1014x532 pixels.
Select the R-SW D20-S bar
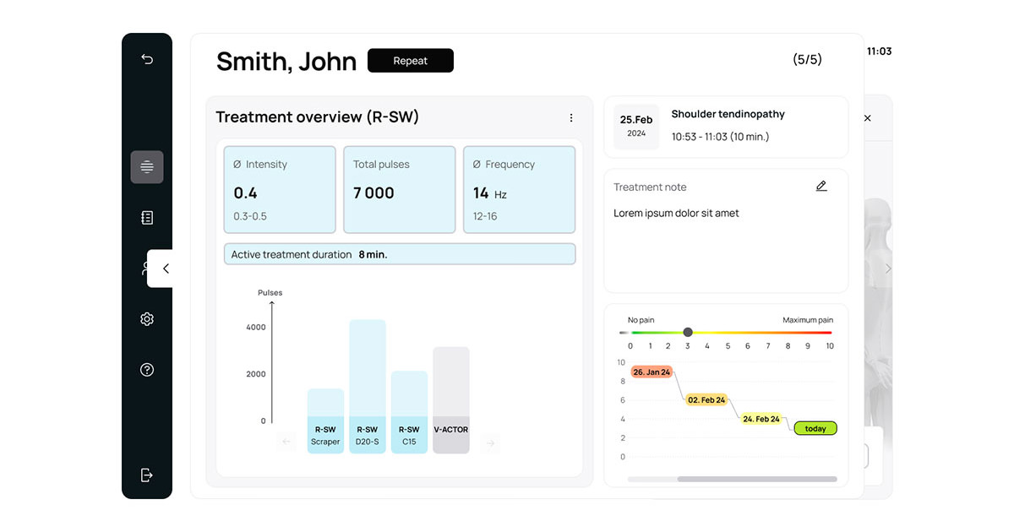(368, 387)
